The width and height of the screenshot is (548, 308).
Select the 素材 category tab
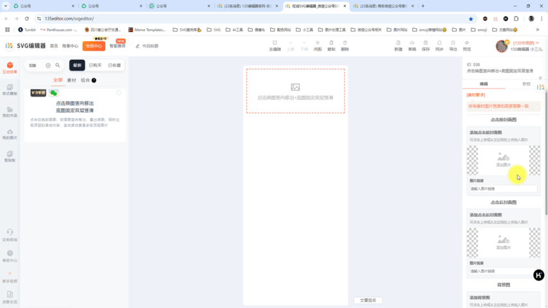tap(71, 80)
